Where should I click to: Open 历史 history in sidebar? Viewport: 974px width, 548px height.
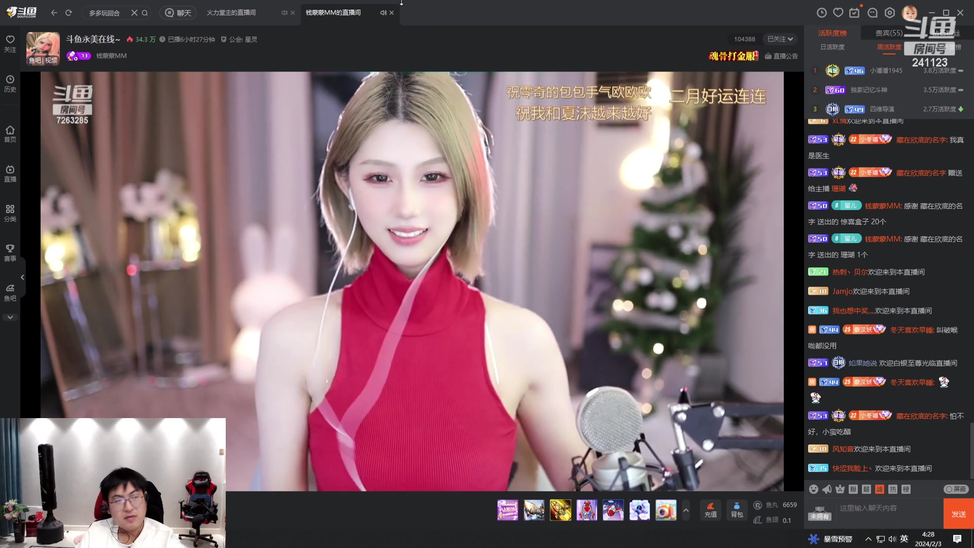10,83
